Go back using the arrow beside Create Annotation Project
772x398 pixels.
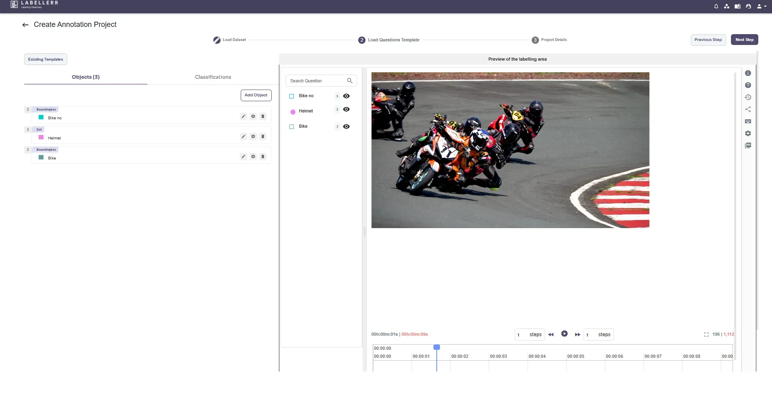pos(25,25)
